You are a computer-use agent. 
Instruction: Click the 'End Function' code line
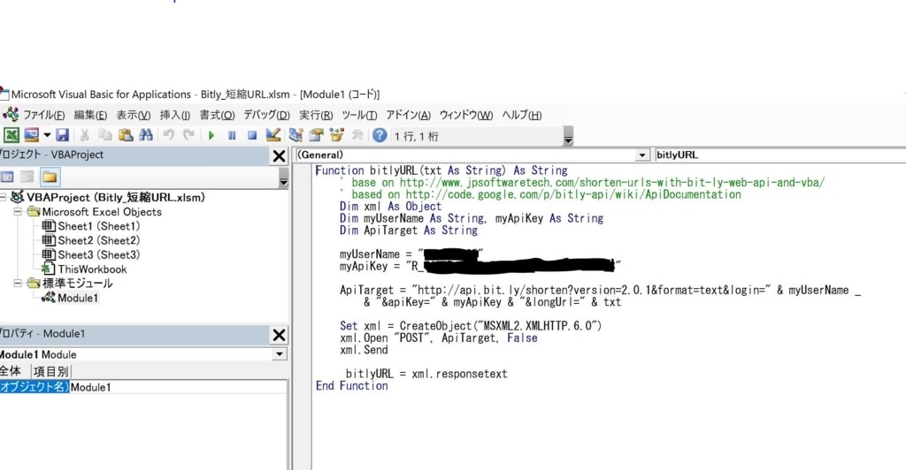pos(352,386)
